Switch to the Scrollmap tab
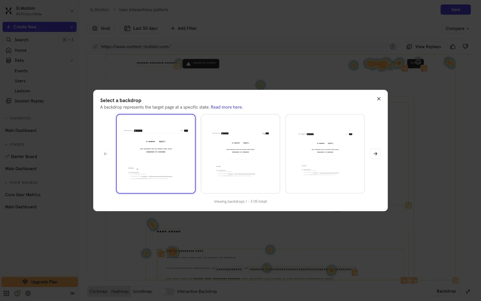 142,291
